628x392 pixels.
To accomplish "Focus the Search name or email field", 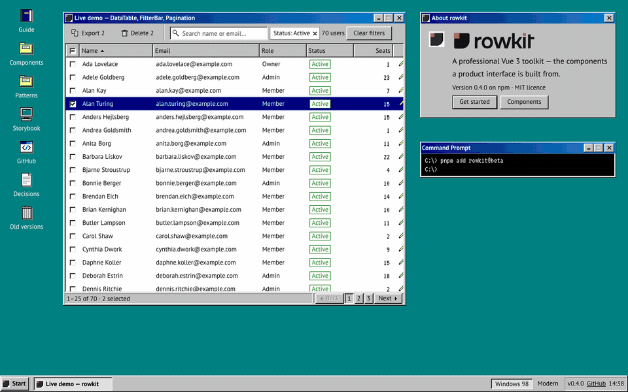I will [218, 33].
